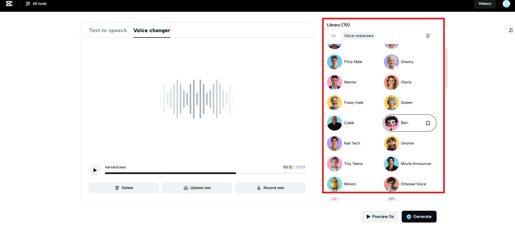Click the Library (70) heading
This screenshot has width=515, height=226.
[338, 25]
